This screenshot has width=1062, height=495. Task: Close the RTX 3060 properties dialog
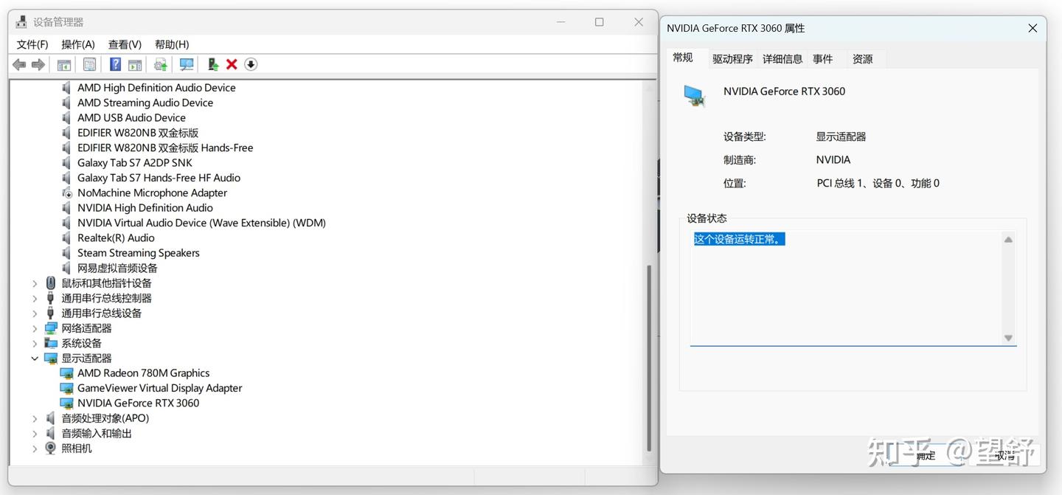pyautogui.click(x=1032, y=28)
